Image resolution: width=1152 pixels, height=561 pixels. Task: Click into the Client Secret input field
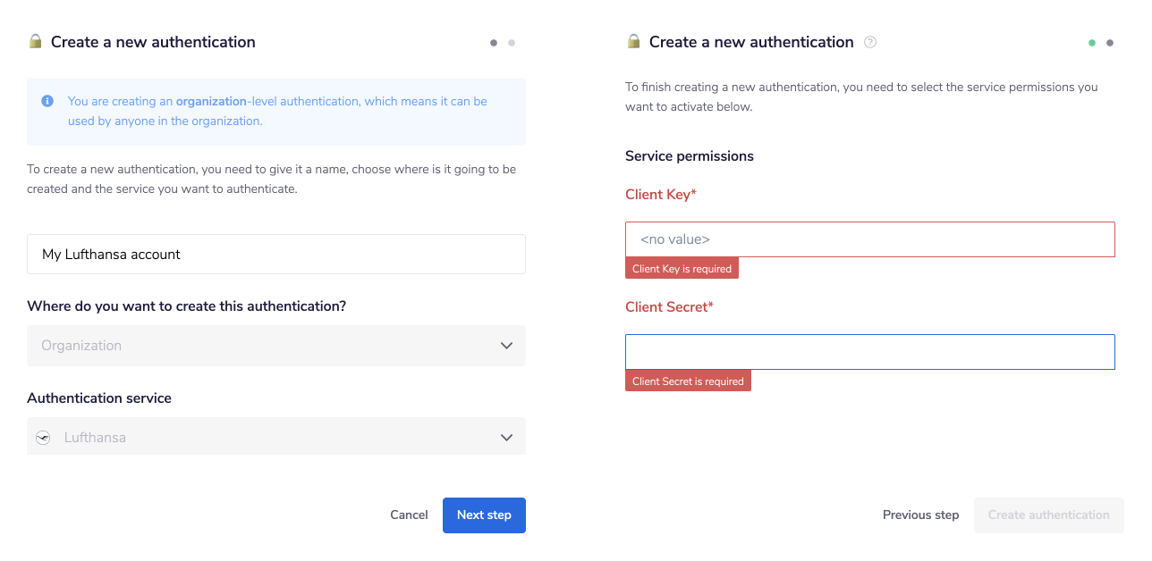[x=869, y=352]
